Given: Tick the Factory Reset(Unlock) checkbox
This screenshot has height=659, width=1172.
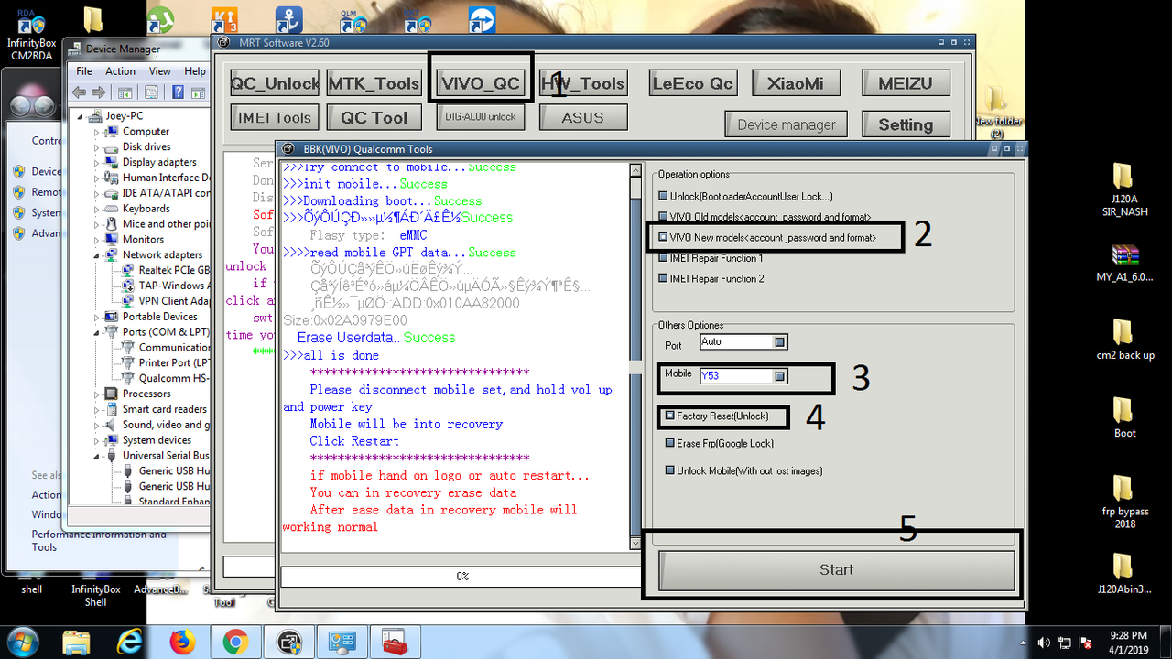Looking at the screenshot, I should click(670, 416).
